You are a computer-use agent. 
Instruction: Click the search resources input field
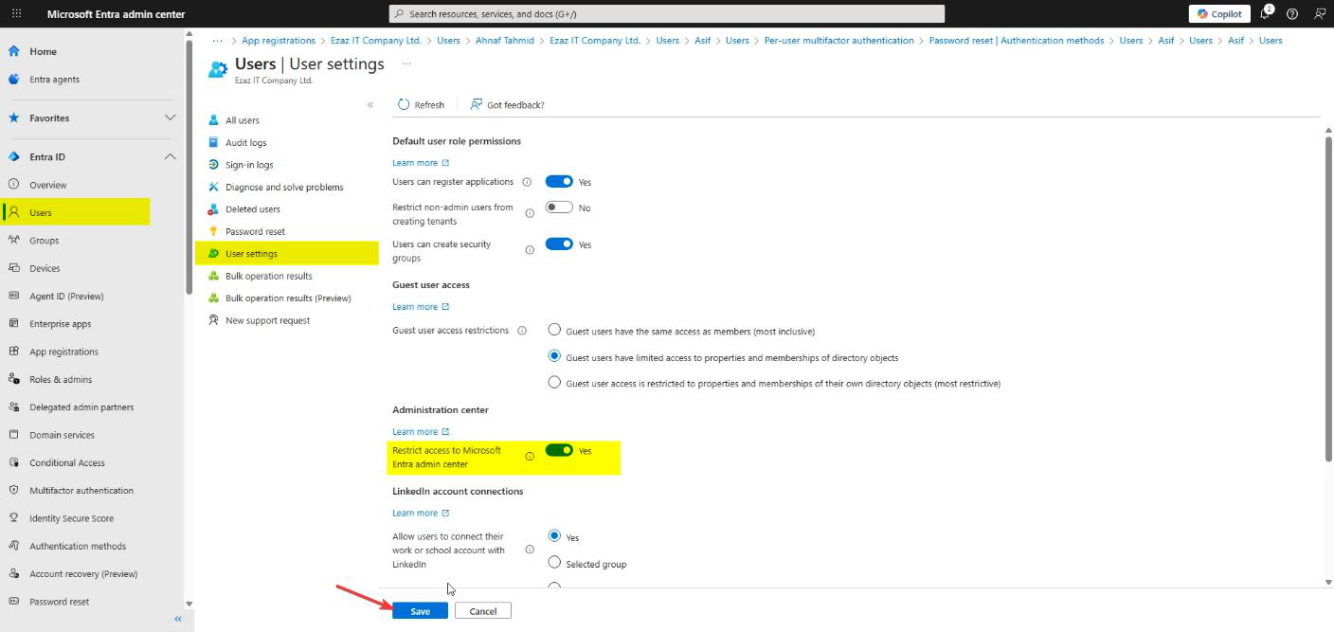[666, 14]
